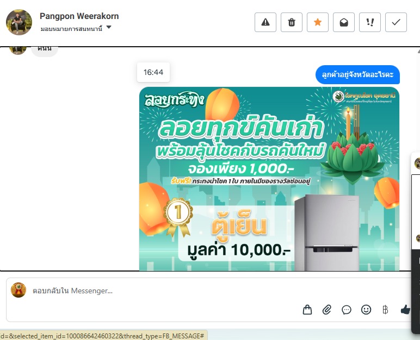Send a thumbs-up like
The height and width of the screenshot is (340, 420).
point(405,310)
